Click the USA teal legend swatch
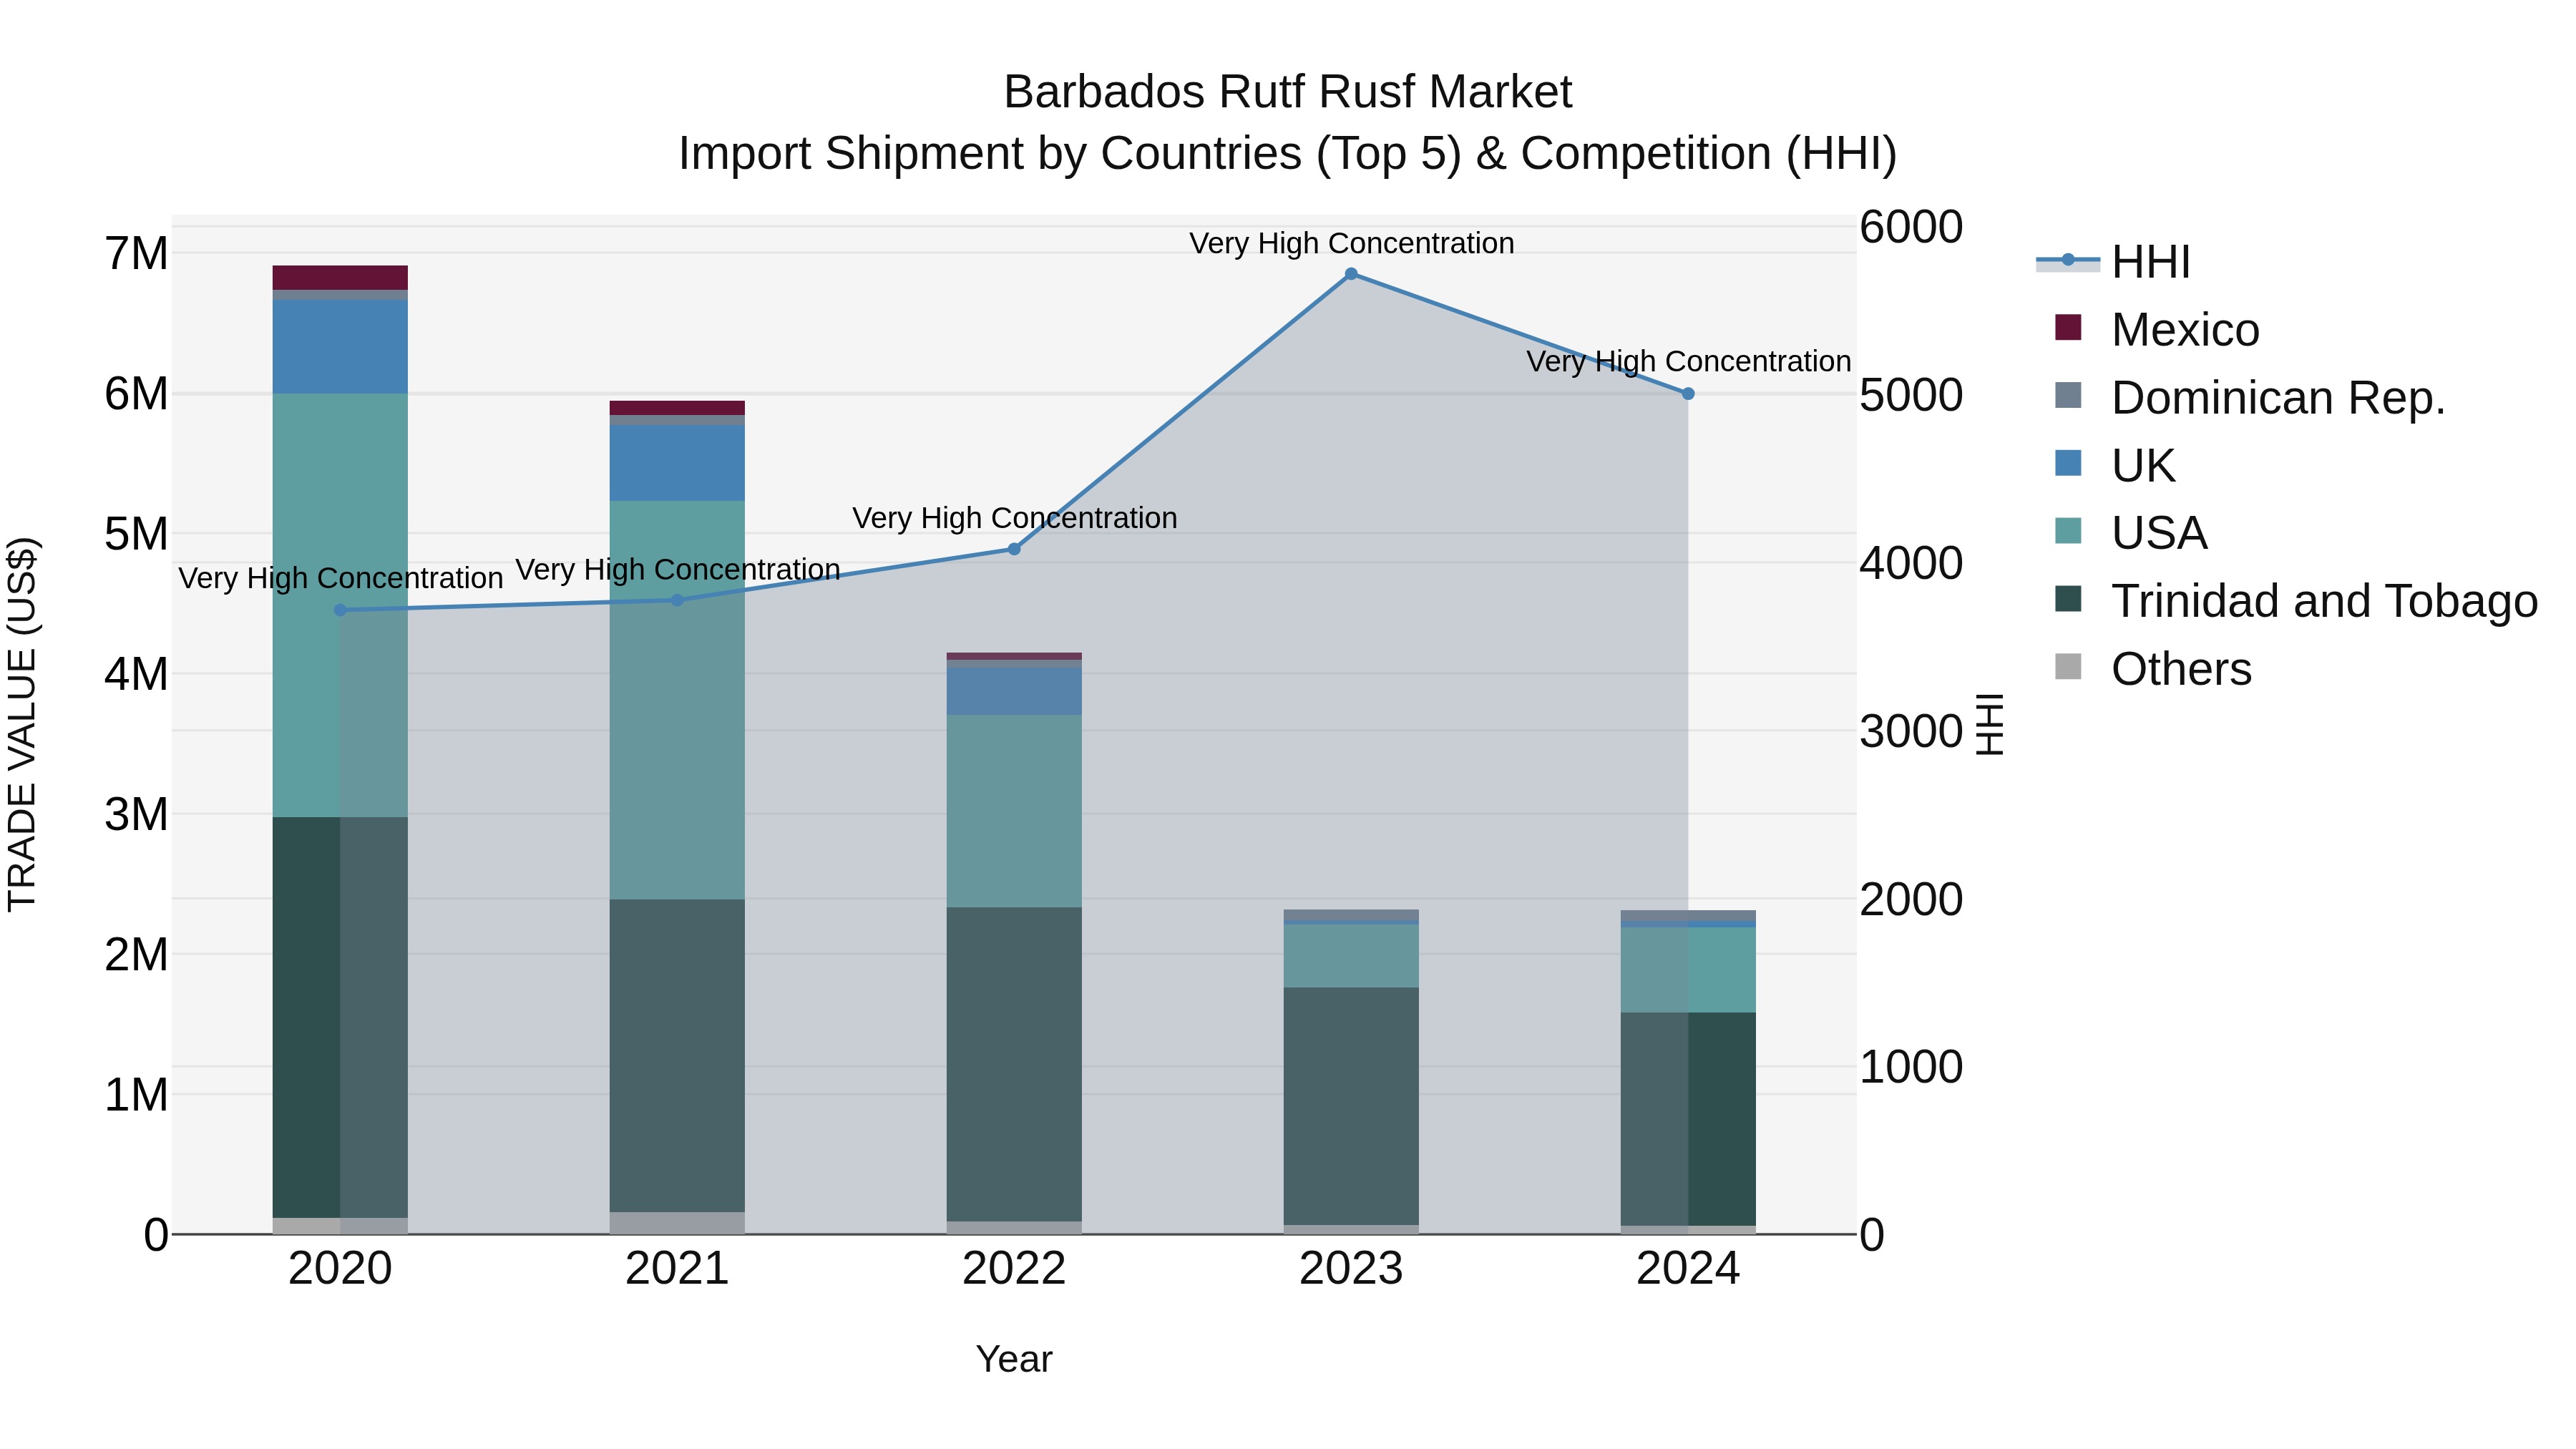 click(2068, 530)
